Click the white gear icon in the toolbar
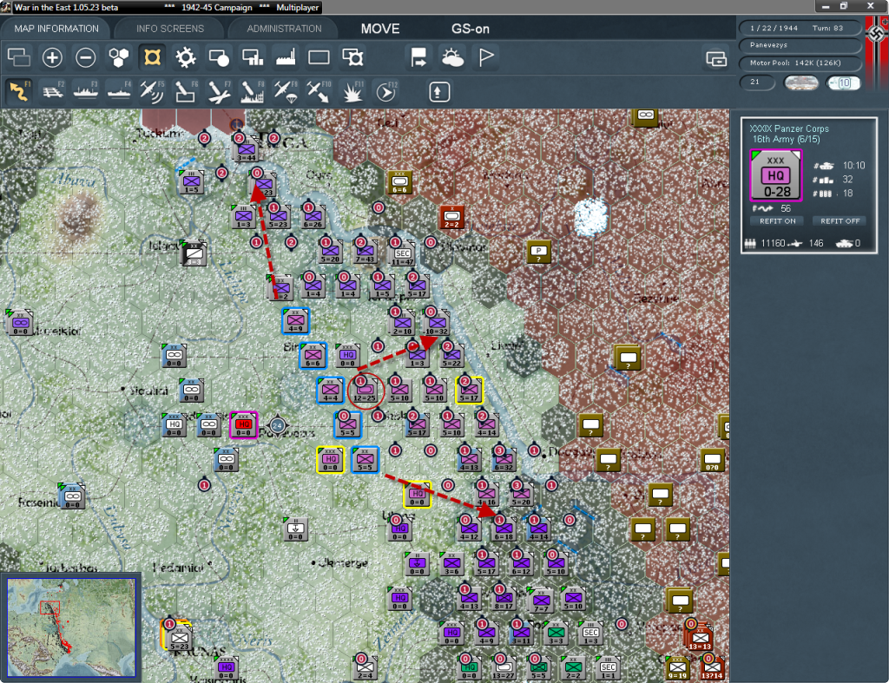The width and height of the screenshot is (889, 683). click(186, 57)
